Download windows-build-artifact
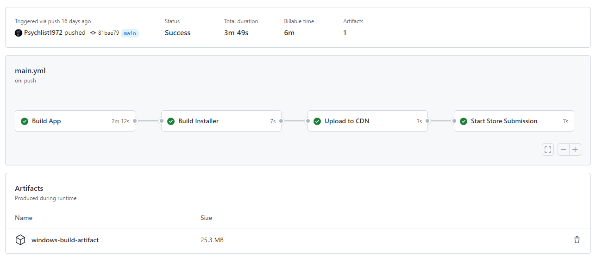596x258 pixels. (65, 240)
